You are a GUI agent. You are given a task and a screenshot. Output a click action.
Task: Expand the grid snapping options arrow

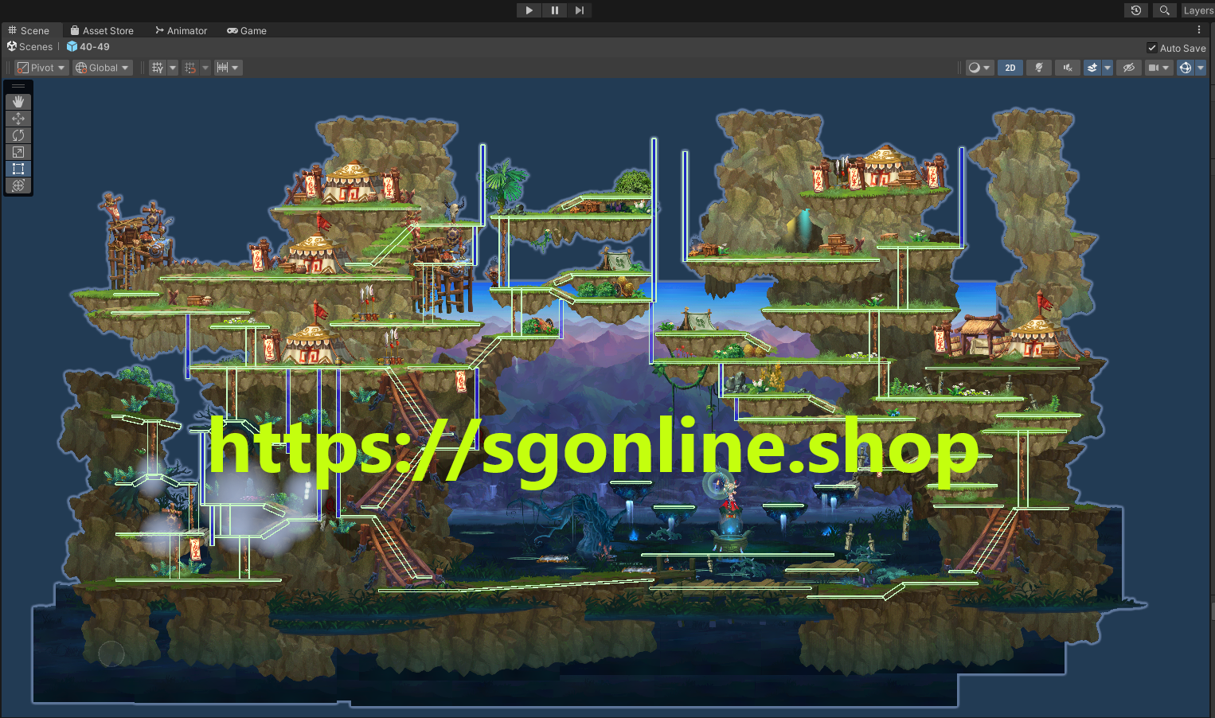(205, 68)
